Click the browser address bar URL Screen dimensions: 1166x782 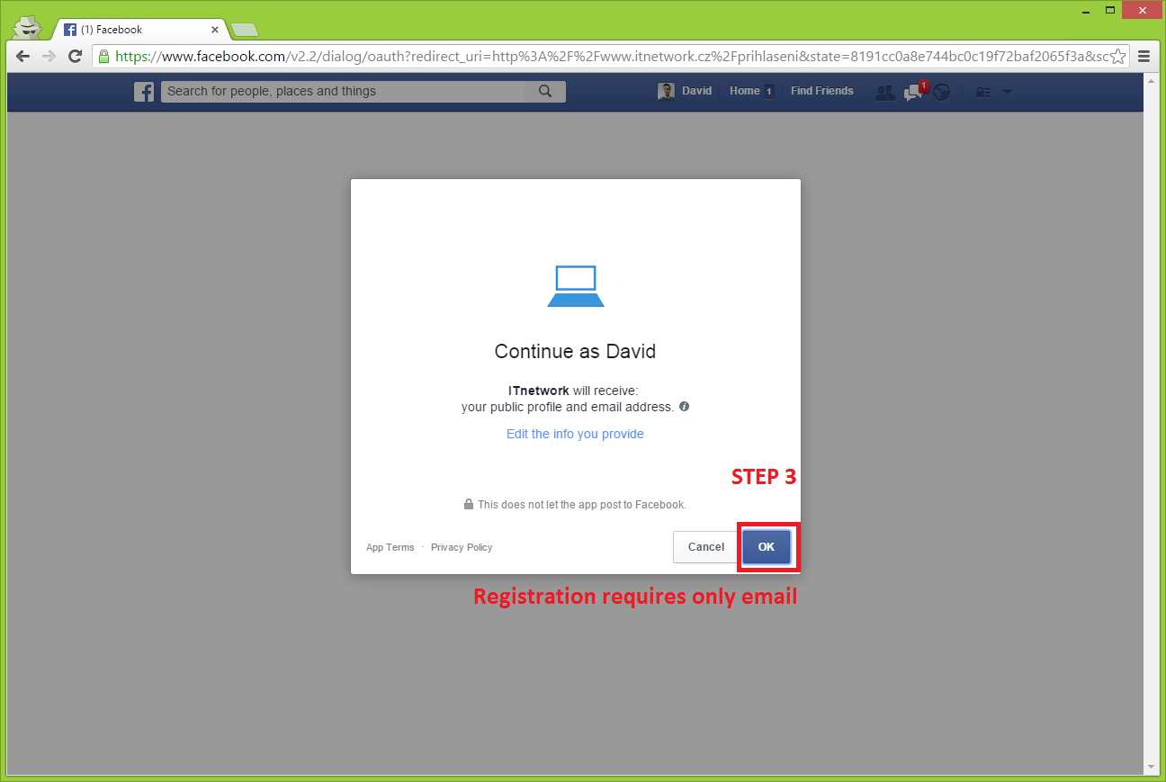coord(611,57)
